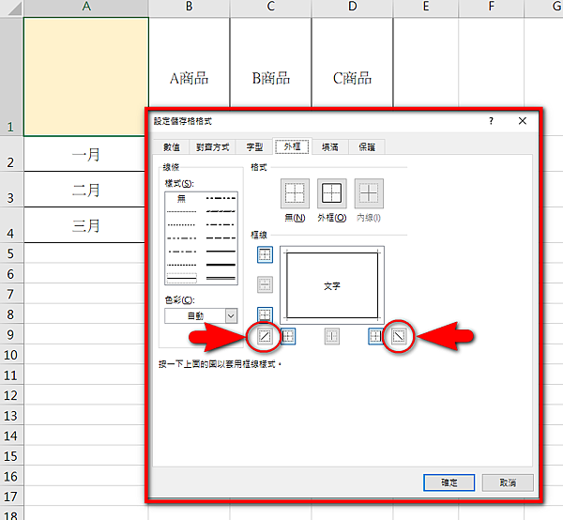
Task: Toggle the bottom border button
Action: click(x=265, y=315)
